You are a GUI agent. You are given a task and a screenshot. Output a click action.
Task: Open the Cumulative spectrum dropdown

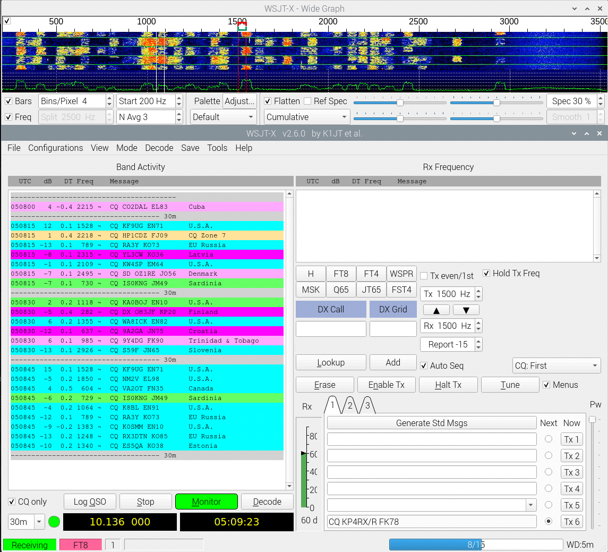[307, 117]
